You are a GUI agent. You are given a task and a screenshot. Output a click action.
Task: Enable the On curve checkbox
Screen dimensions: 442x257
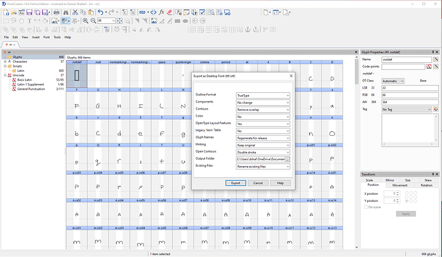coord(366,207)
